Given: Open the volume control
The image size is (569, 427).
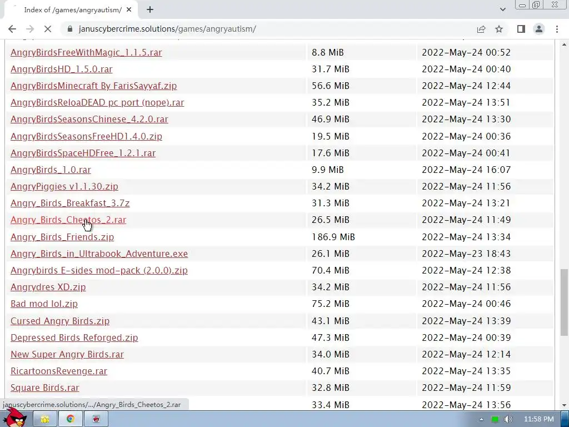Looking at the screenshot, I should (x=508, y=419).
